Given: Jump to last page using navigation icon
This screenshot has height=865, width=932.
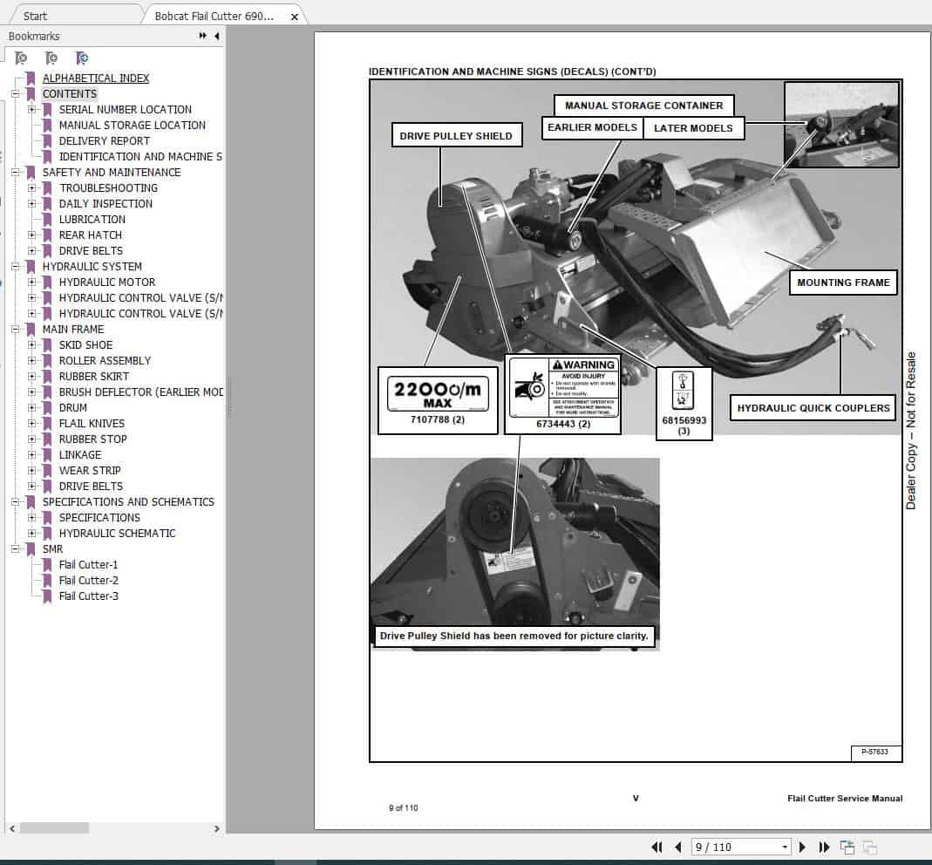Looking at the screenshot, I should pos(824,847).
